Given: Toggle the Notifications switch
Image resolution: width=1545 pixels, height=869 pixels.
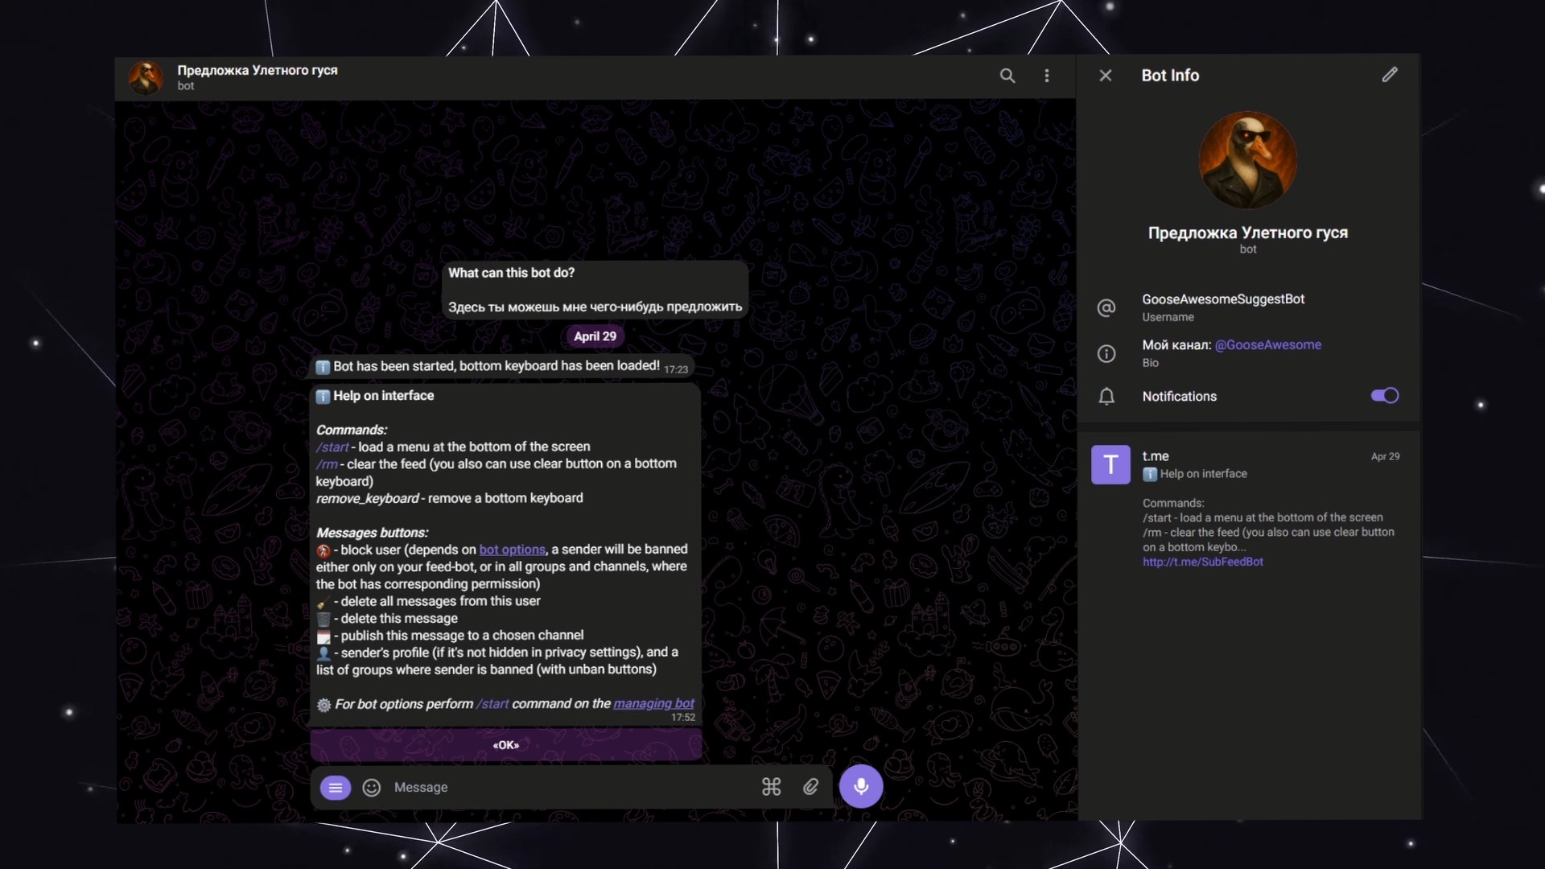Looking at the screenshot, I should [x=1384, y=396].
